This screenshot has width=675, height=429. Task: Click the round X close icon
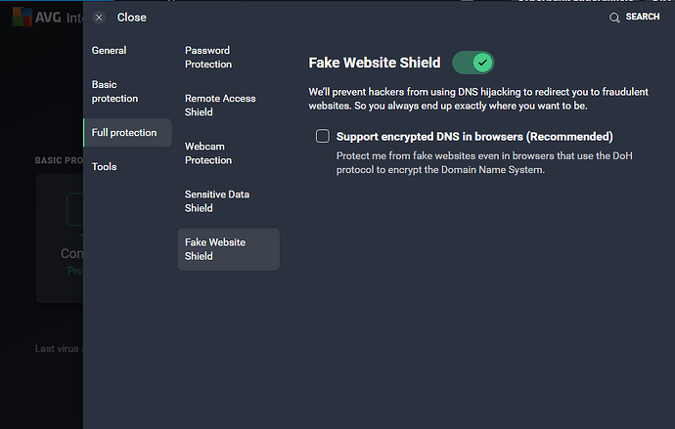(x=99, y=18)
